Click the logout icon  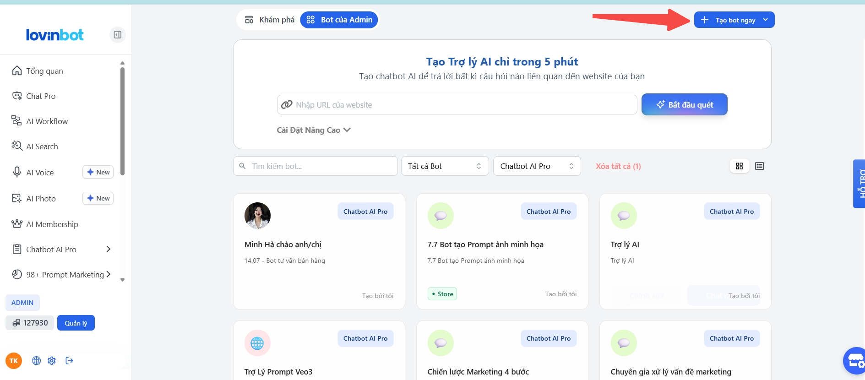70,361
